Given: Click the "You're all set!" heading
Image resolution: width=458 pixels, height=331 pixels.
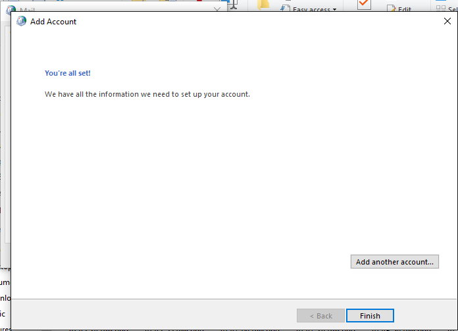Looking at the screenshot, I should tap(68, 73).
